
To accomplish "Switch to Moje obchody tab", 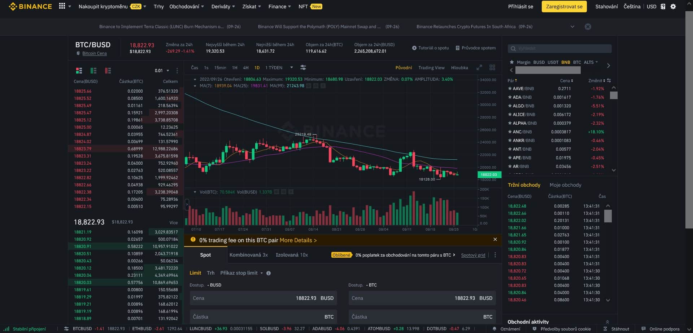I will [565, 185].
